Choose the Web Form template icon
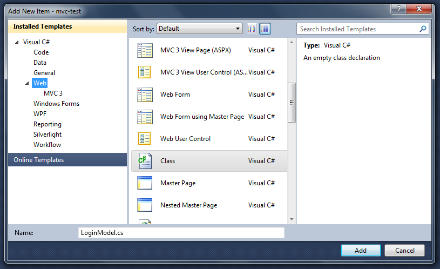Image resolution: width=440 pixels, height=269 pixels. tap(145, 95)
